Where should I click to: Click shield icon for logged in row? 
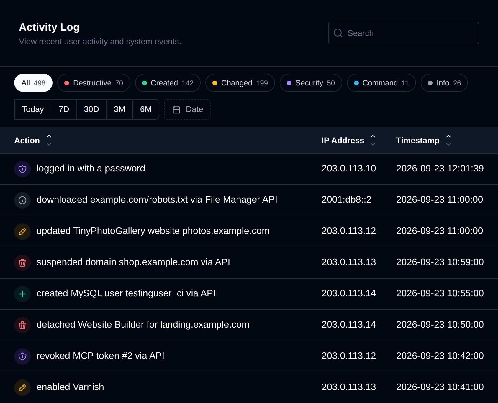(x=22, y=169)
